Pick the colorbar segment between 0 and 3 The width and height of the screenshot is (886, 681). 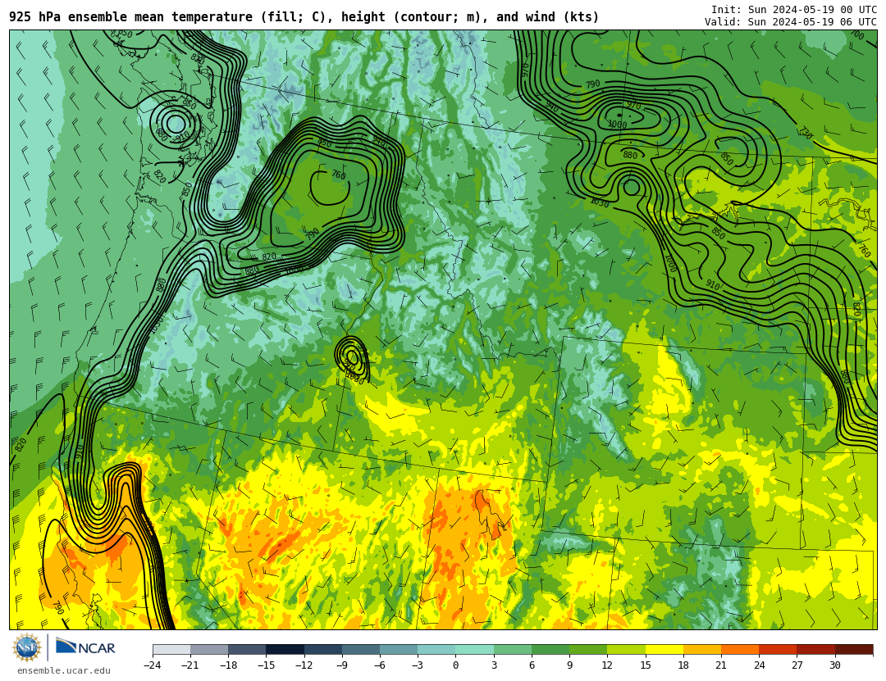[475, 649]
